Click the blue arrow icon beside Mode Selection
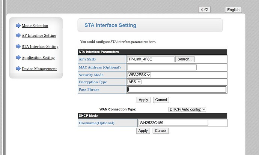 18,25
